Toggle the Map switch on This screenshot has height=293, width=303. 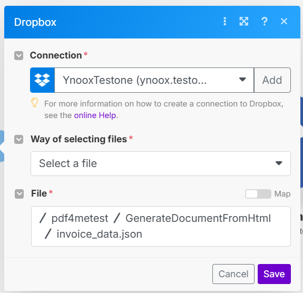coord(258,194)
